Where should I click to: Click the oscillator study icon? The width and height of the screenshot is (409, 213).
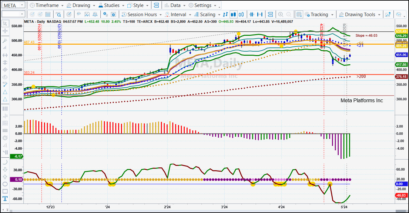coord(79,14)
